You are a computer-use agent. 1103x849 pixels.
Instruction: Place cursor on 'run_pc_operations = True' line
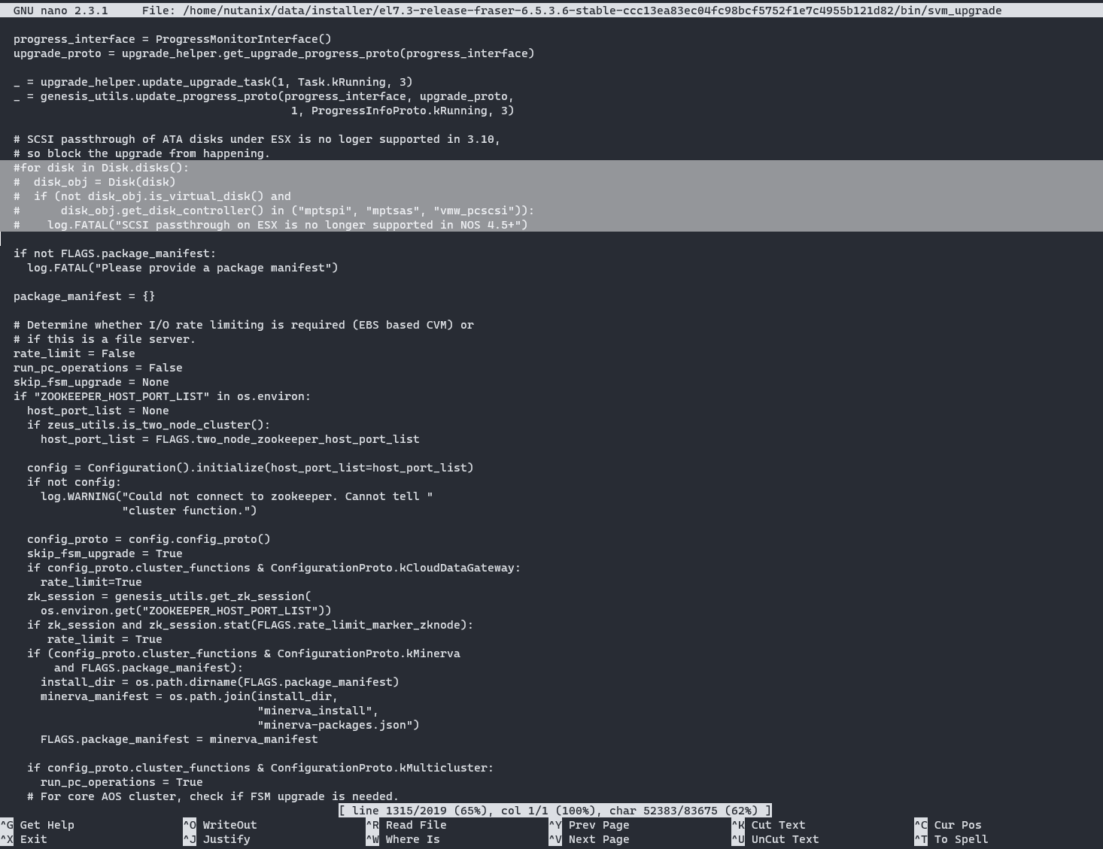tap(121, 782)
